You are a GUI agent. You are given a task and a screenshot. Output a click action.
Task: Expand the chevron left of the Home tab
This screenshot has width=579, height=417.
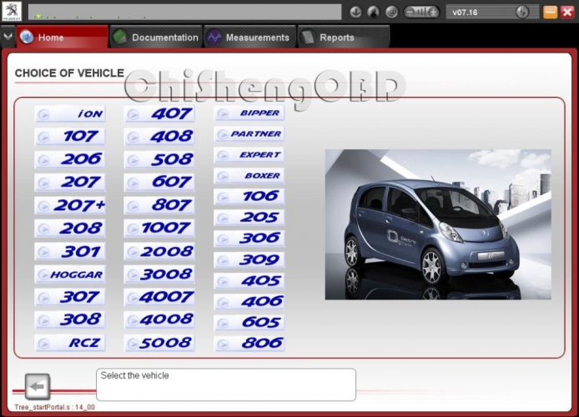[x=8, y=38]
